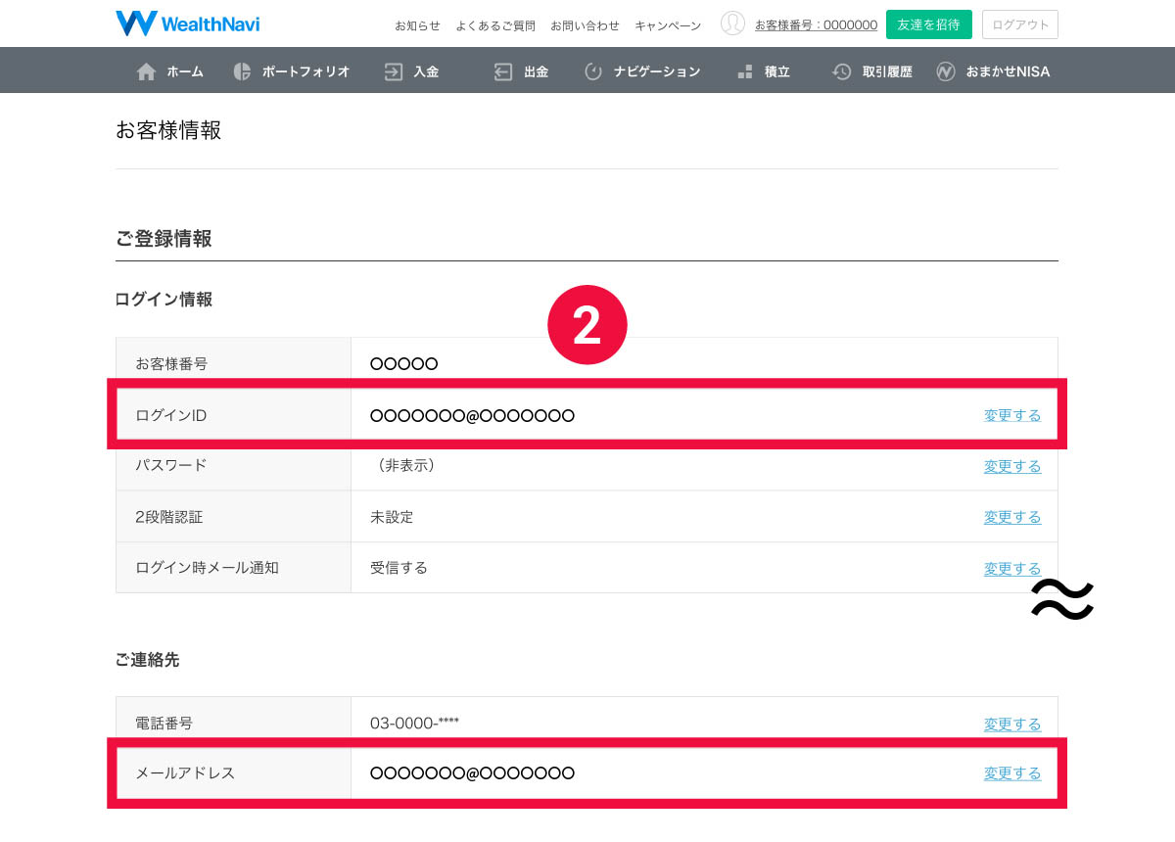Image resolution: width=1175 pixels, height=842 pixels.
Task: Open the 積立 menu item
Action: [777, 71]
